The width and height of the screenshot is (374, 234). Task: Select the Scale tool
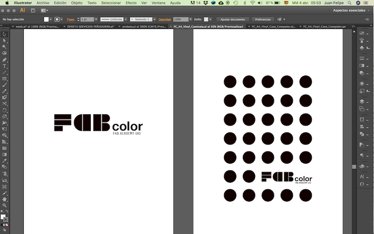point(4,116)
